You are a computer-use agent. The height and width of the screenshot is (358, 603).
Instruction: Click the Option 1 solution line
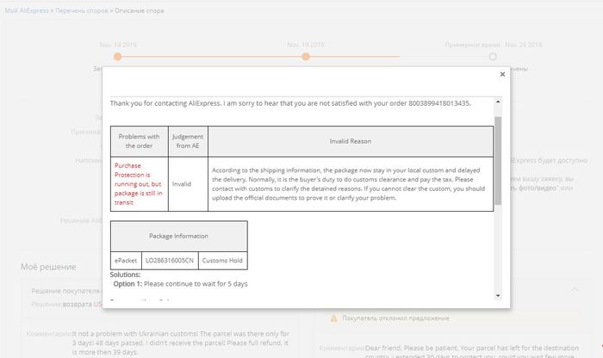179,284
